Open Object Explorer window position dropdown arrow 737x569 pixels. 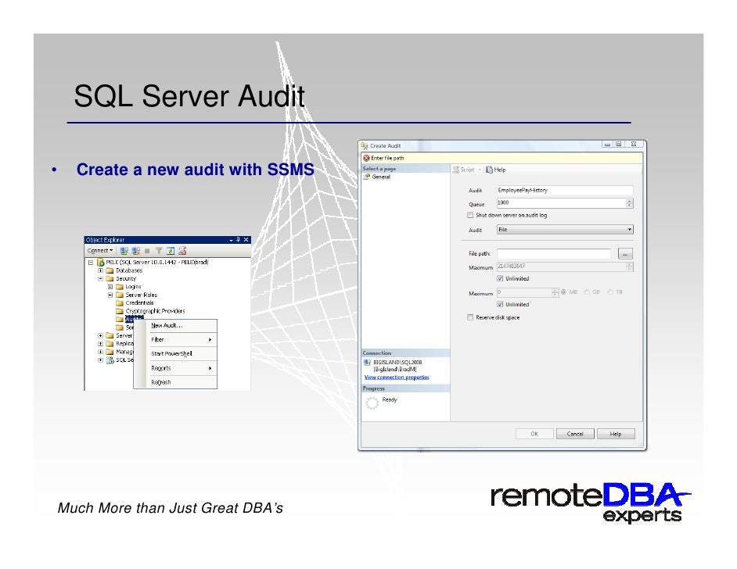click(232, 240)
